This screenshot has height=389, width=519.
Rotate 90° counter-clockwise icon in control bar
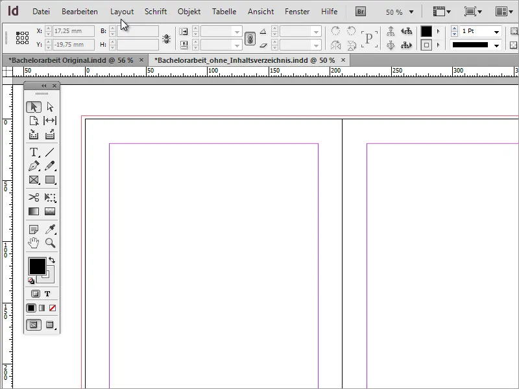pos(351,30)
